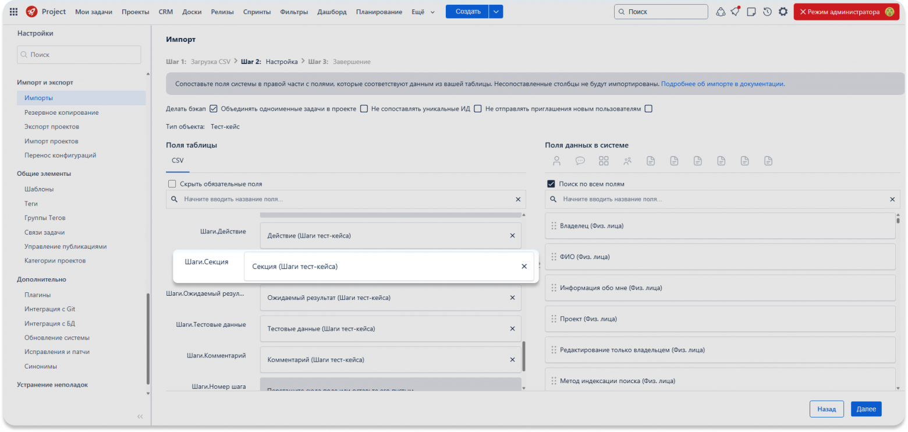Remove the 'Секция (Шаги тест-кейса)' mapping
This screenshot has height=432, width=908.
pos(524,266)
